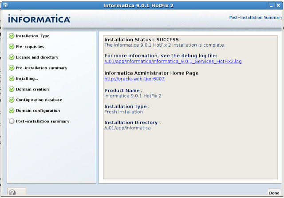Click the 'Installation Type :' heading in summary

pos(127,107)
